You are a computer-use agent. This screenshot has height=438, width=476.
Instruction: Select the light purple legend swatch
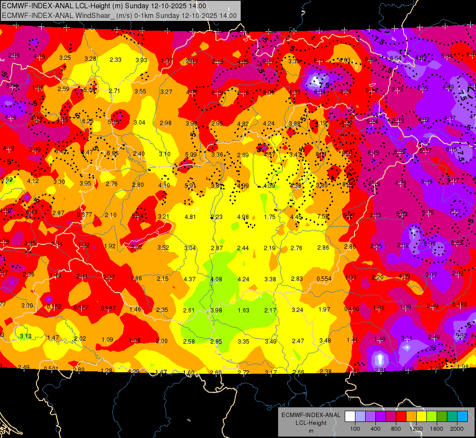click(x=370, y=417)
